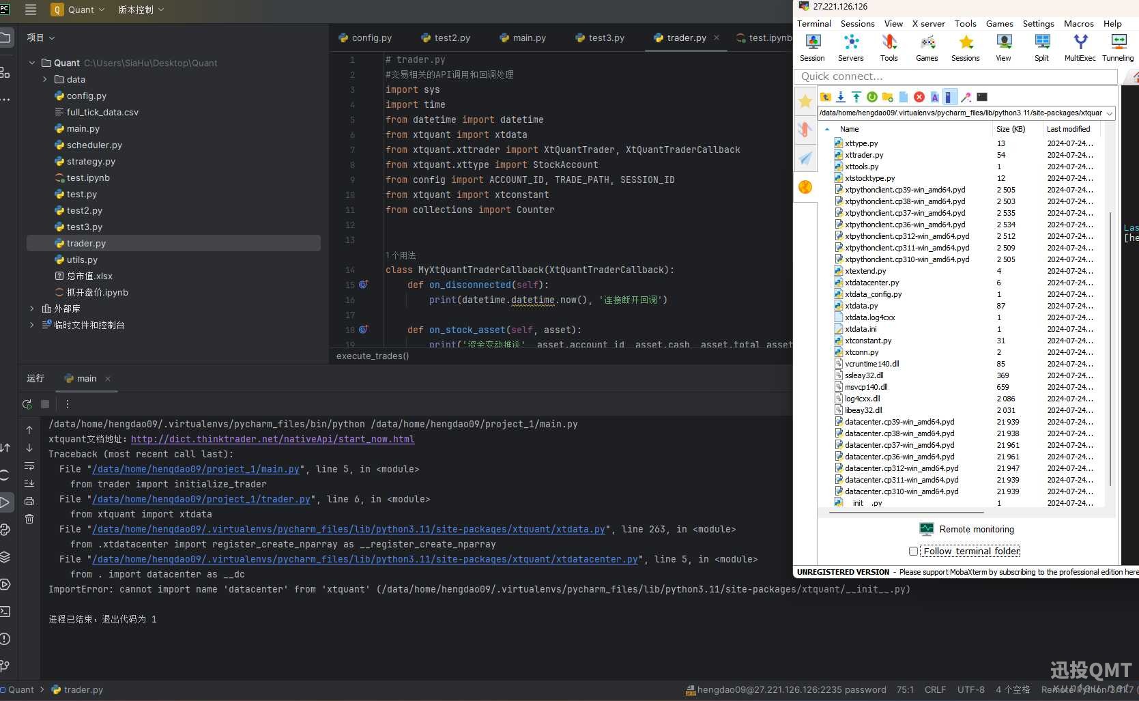Image resolution: width=1139 pixels, height=701 pixels.
Task: Open more options in Run panel toolbar
Action: (67, 404)
